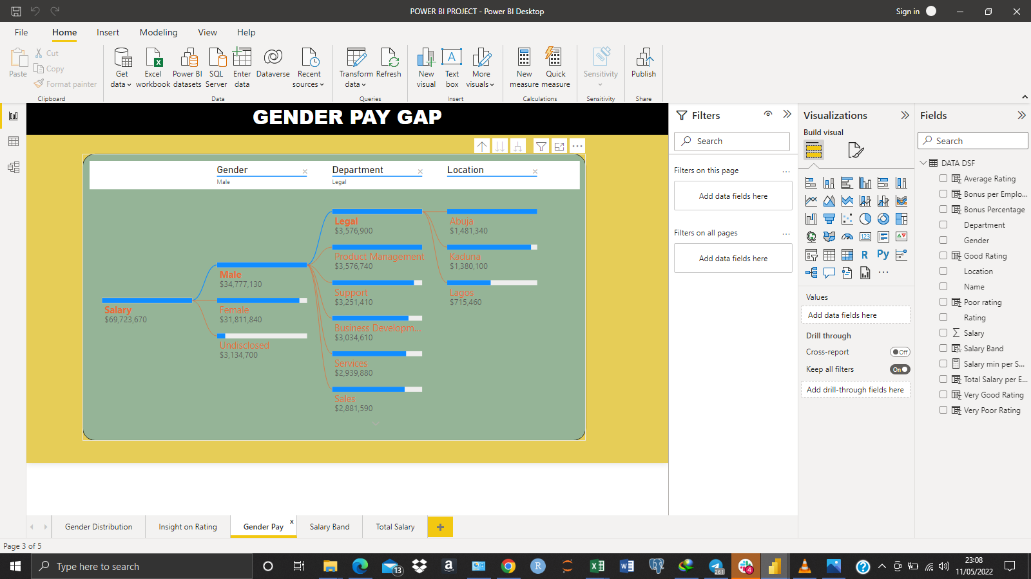Click the Male salary bar in decomposition tree

click(261, 264)
